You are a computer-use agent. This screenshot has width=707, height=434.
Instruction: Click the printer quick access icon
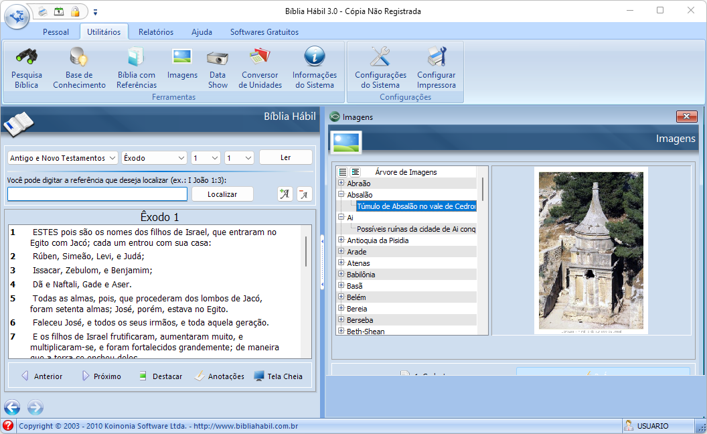pyautogui.click(x=43, y=12)
